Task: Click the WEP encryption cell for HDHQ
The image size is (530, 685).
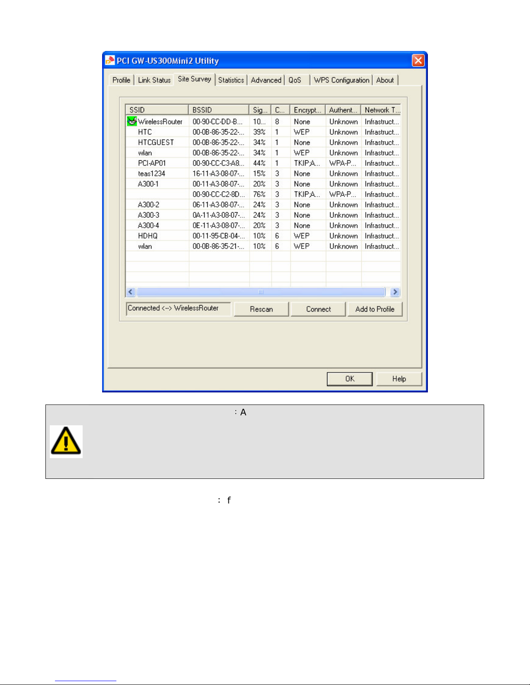Action: pyautogui.click(x=302, y=236)
